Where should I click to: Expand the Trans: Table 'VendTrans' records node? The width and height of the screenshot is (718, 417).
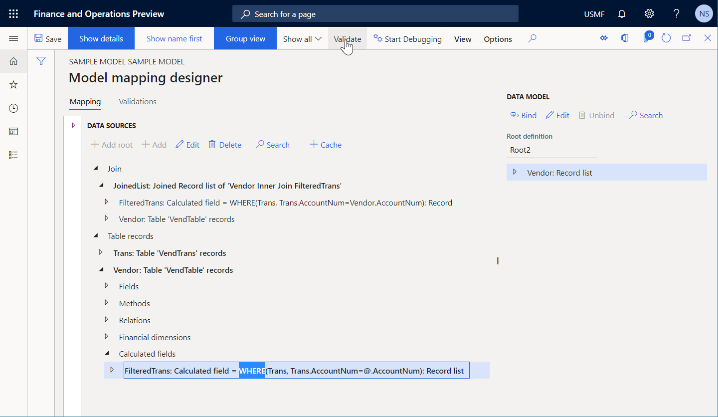(x=102, y=253)
